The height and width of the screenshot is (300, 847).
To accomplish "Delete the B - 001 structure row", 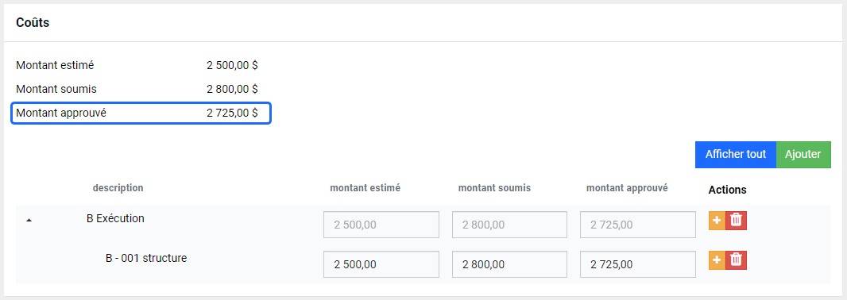I will click(x=736, y=260).
